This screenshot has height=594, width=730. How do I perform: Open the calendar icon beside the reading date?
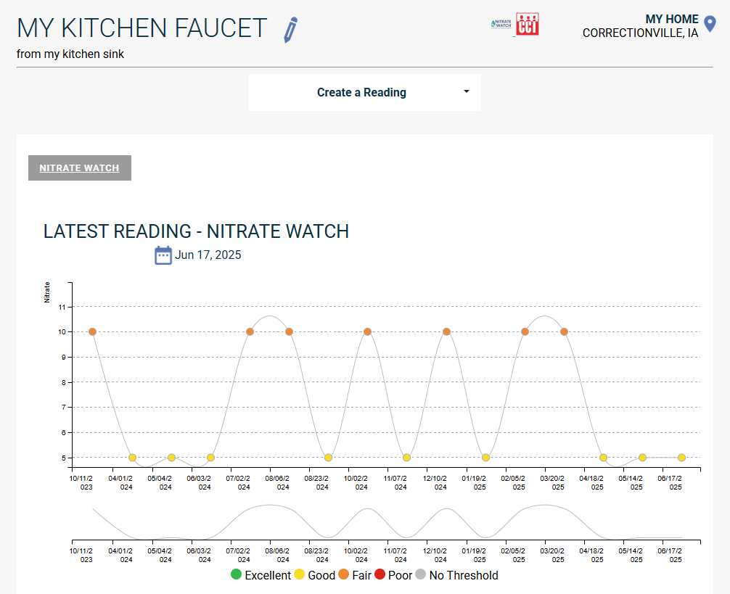pos(163,255)
